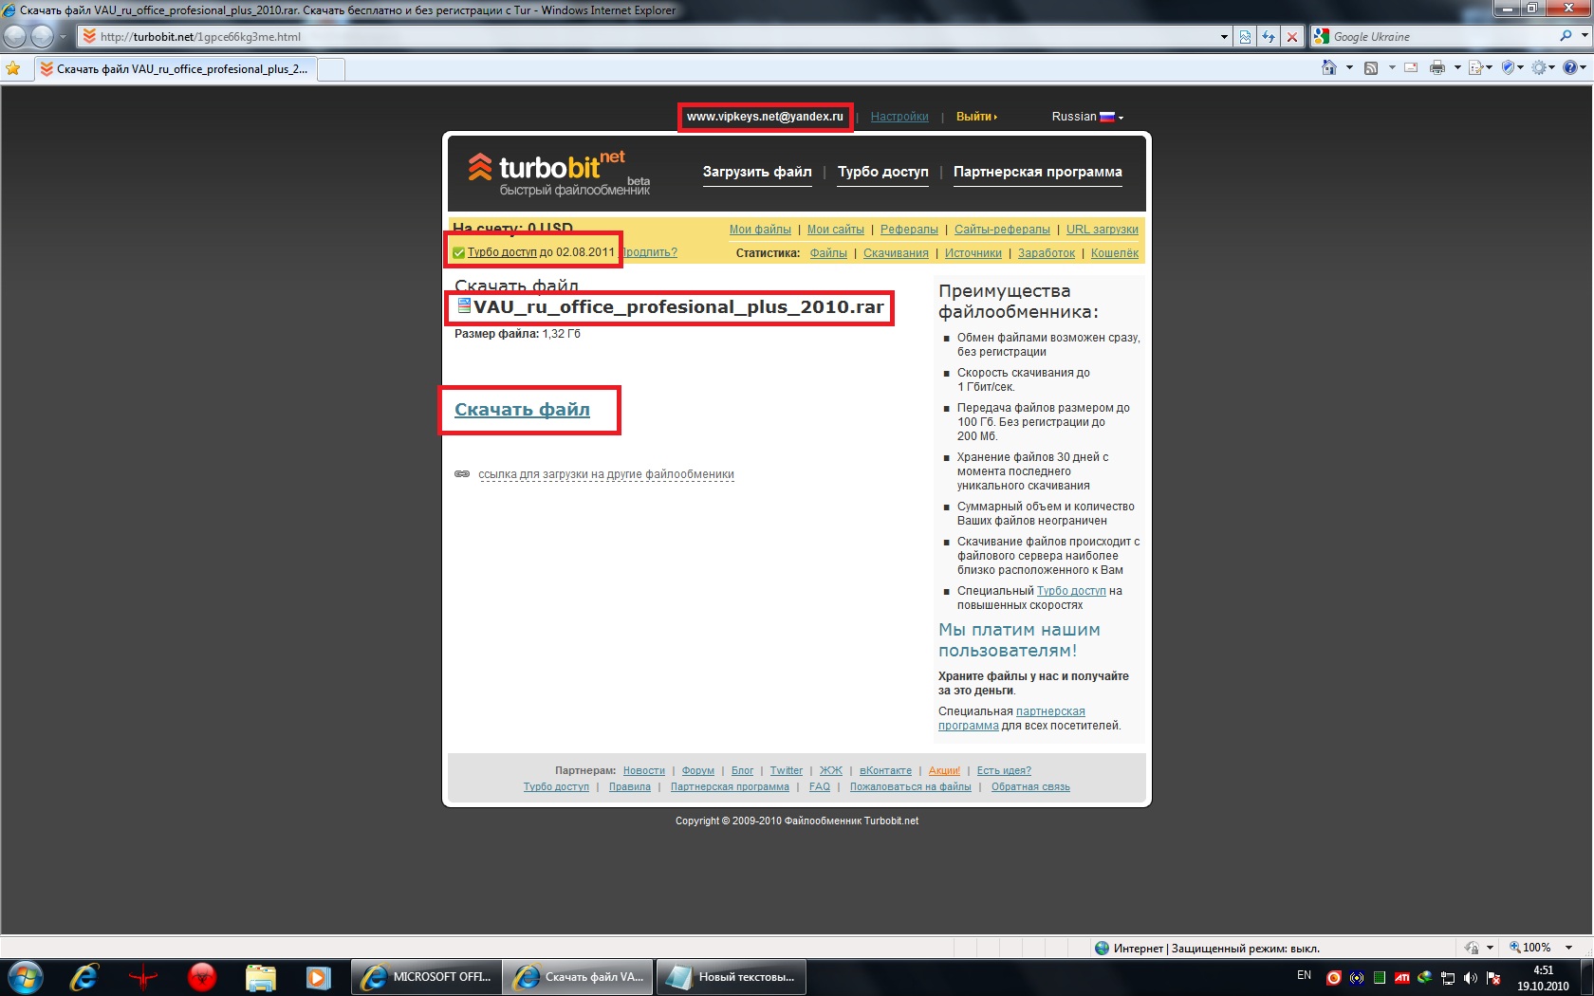This screenshot has height=996, width=1594.
Task: Click the Рефералы link
Action: [909, 230]
